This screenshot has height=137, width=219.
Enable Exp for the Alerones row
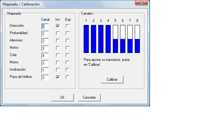click(68, 40)
